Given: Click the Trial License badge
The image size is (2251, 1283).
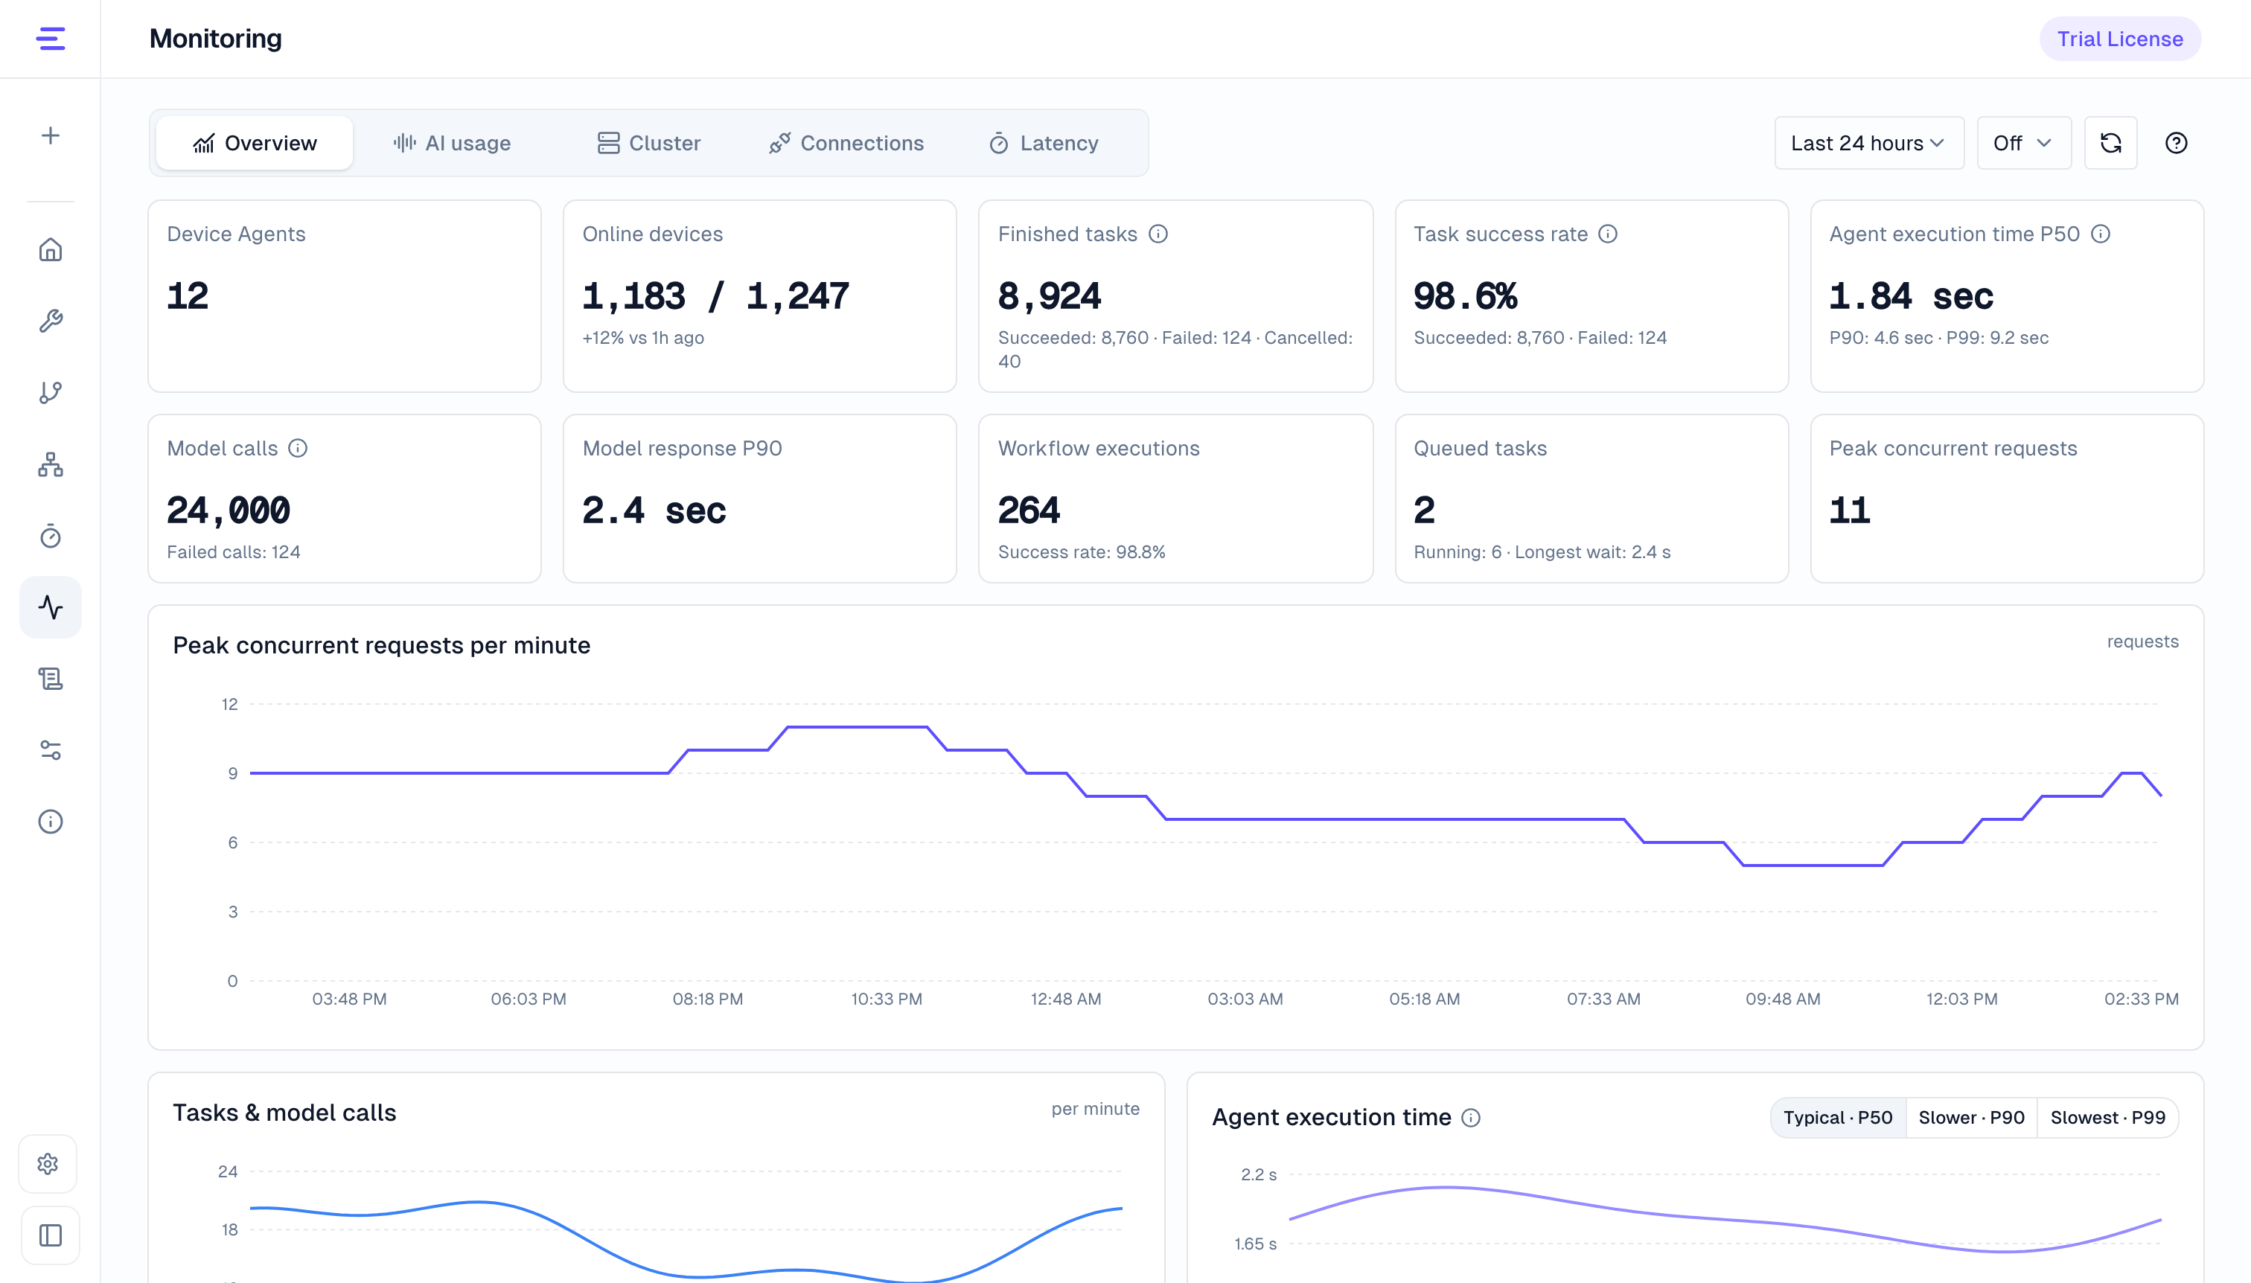Looking at the screenshot, I should click(2120, 39).
